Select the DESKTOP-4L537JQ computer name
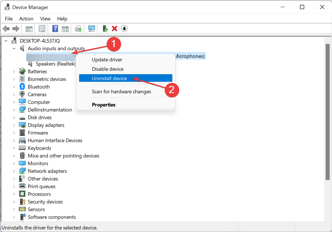Viewport: 332px width, 232px height. 40,41
